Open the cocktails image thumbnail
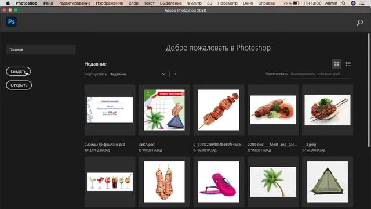Viewport: 371px width, 209px height. pos(110,182)
